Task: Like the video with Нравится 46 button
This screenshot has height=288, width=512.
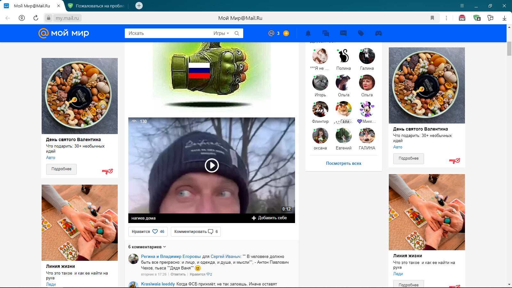Action: click(x=148, y=231)
